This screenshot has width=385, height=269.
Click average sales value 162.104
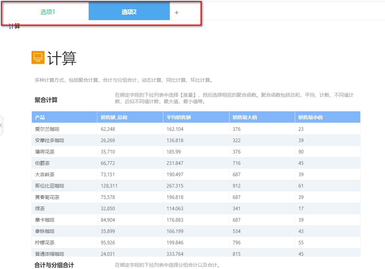coord(175,129)
